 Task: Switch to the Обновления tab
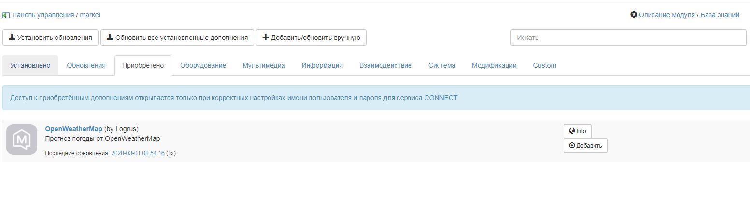pos(86,65)
